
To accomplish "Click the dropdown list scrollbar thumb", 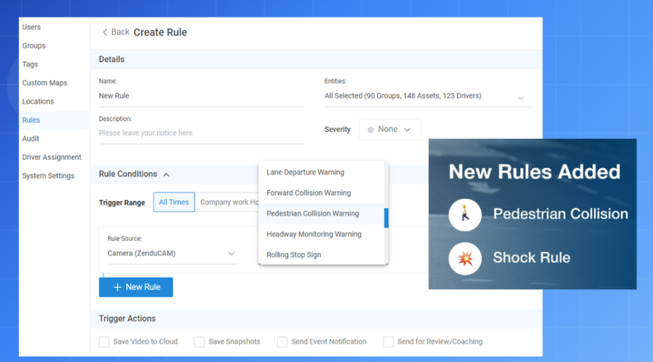I will tap(386, 218).
